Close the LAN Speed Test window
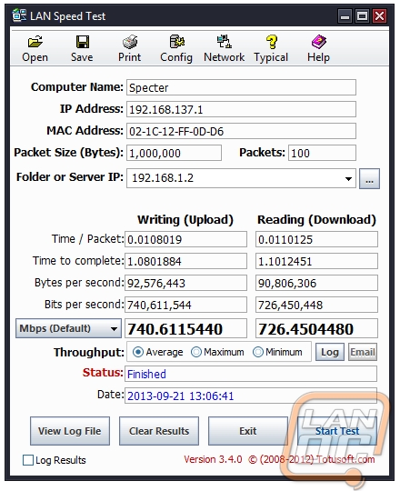 pyautogui.click(x=380, y=15)
